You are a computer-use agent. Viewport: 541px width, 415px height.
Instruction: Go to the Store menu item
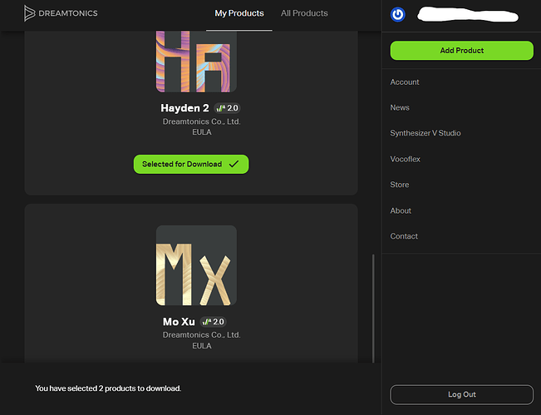399,185
